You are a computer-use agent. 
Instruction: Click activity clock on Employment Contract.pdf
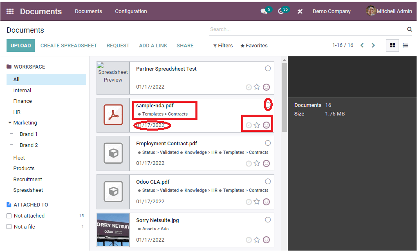pyautogui.click(x=249, y=163)
